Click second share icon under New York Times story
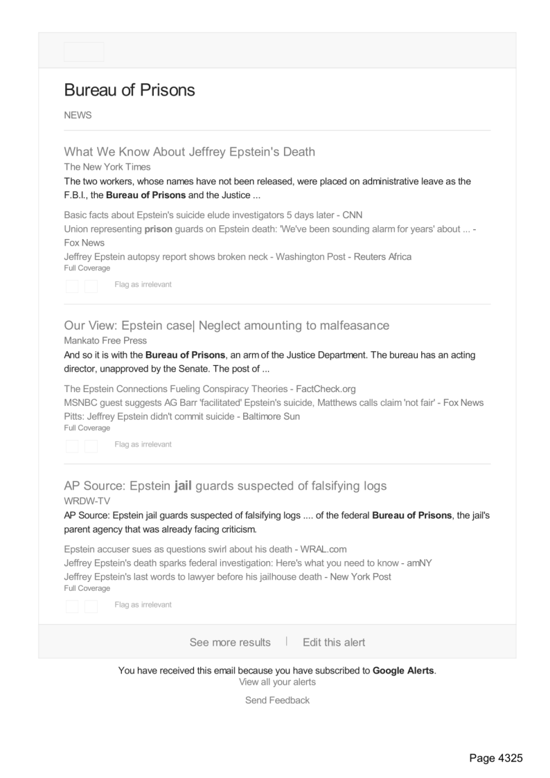Image resolution: width=550 pixels, height=778 pixels. [91, 286]
